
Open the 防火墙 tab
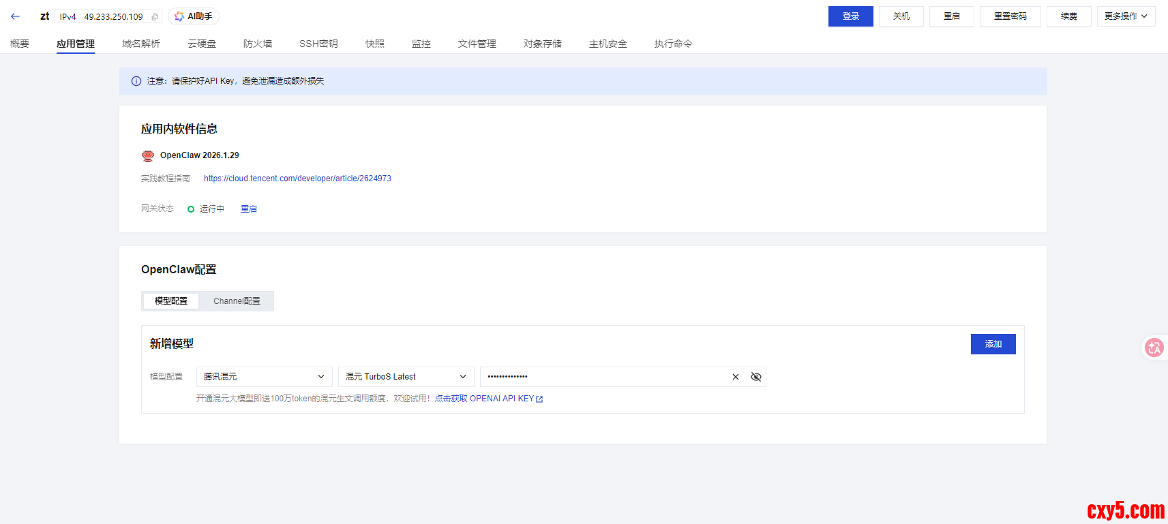pos(257,44)
